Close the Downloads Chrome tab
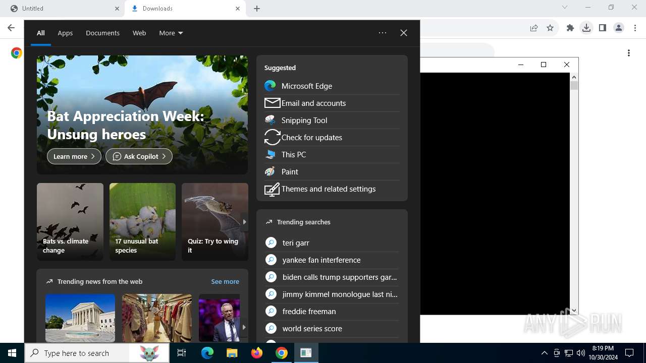This screenshot has height=363, width=646. point(238,9)
